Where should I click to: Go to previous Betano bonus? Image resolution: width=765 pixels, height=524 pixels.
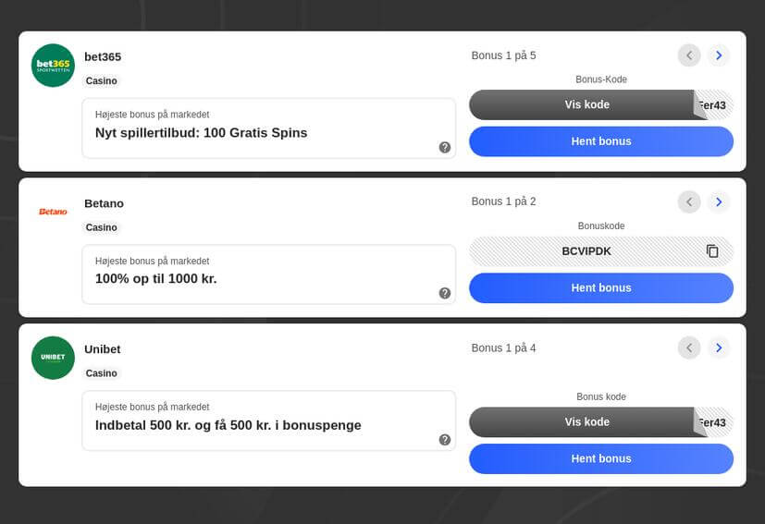tap(689, 201)
